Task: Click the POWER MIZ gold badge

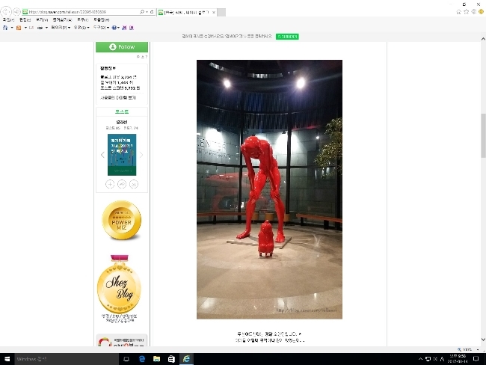Action: tap(121, 220)
